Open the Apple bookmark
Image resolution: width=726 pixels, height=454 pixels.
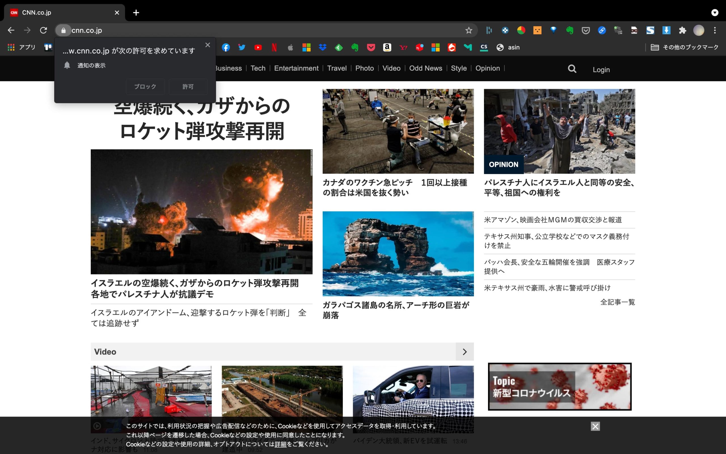click(x=290, y=47)
